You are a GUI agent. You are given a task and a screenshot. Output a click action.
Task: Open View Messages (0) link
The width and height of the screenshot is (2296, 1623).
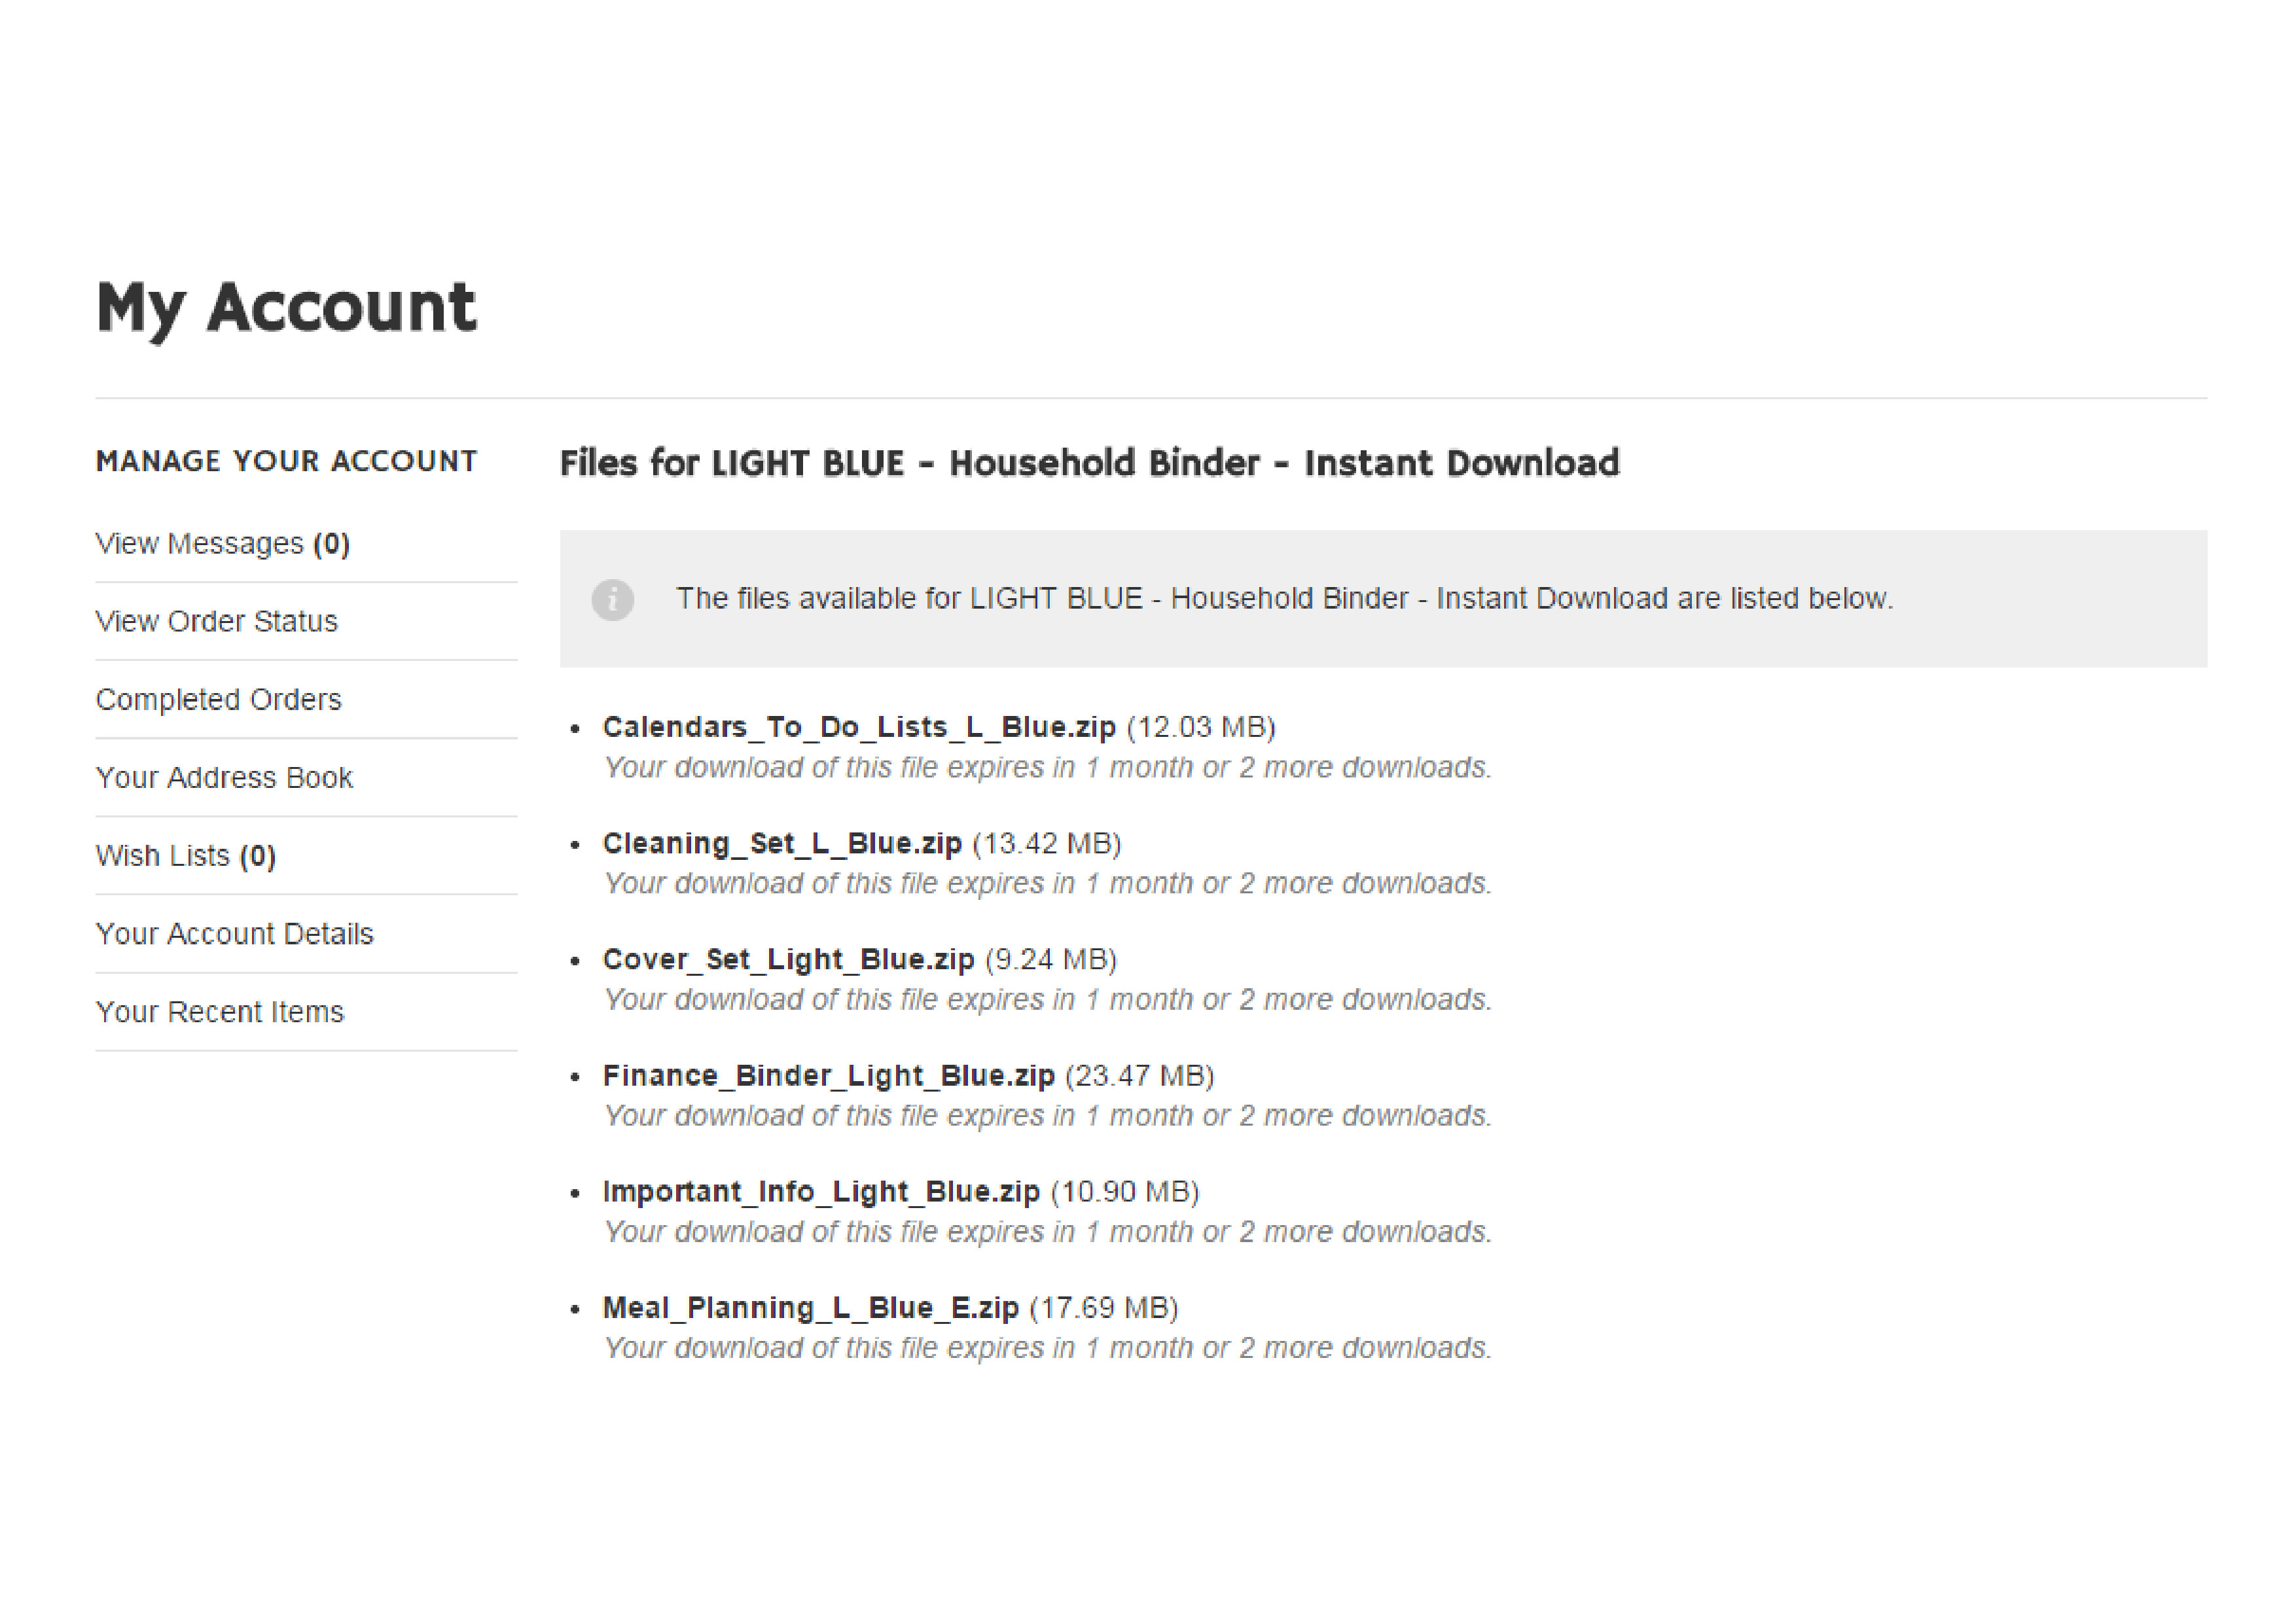point(222,543)
